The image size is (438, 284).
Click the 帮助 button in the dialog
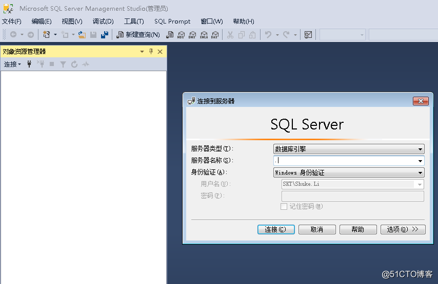pos(358,229)
